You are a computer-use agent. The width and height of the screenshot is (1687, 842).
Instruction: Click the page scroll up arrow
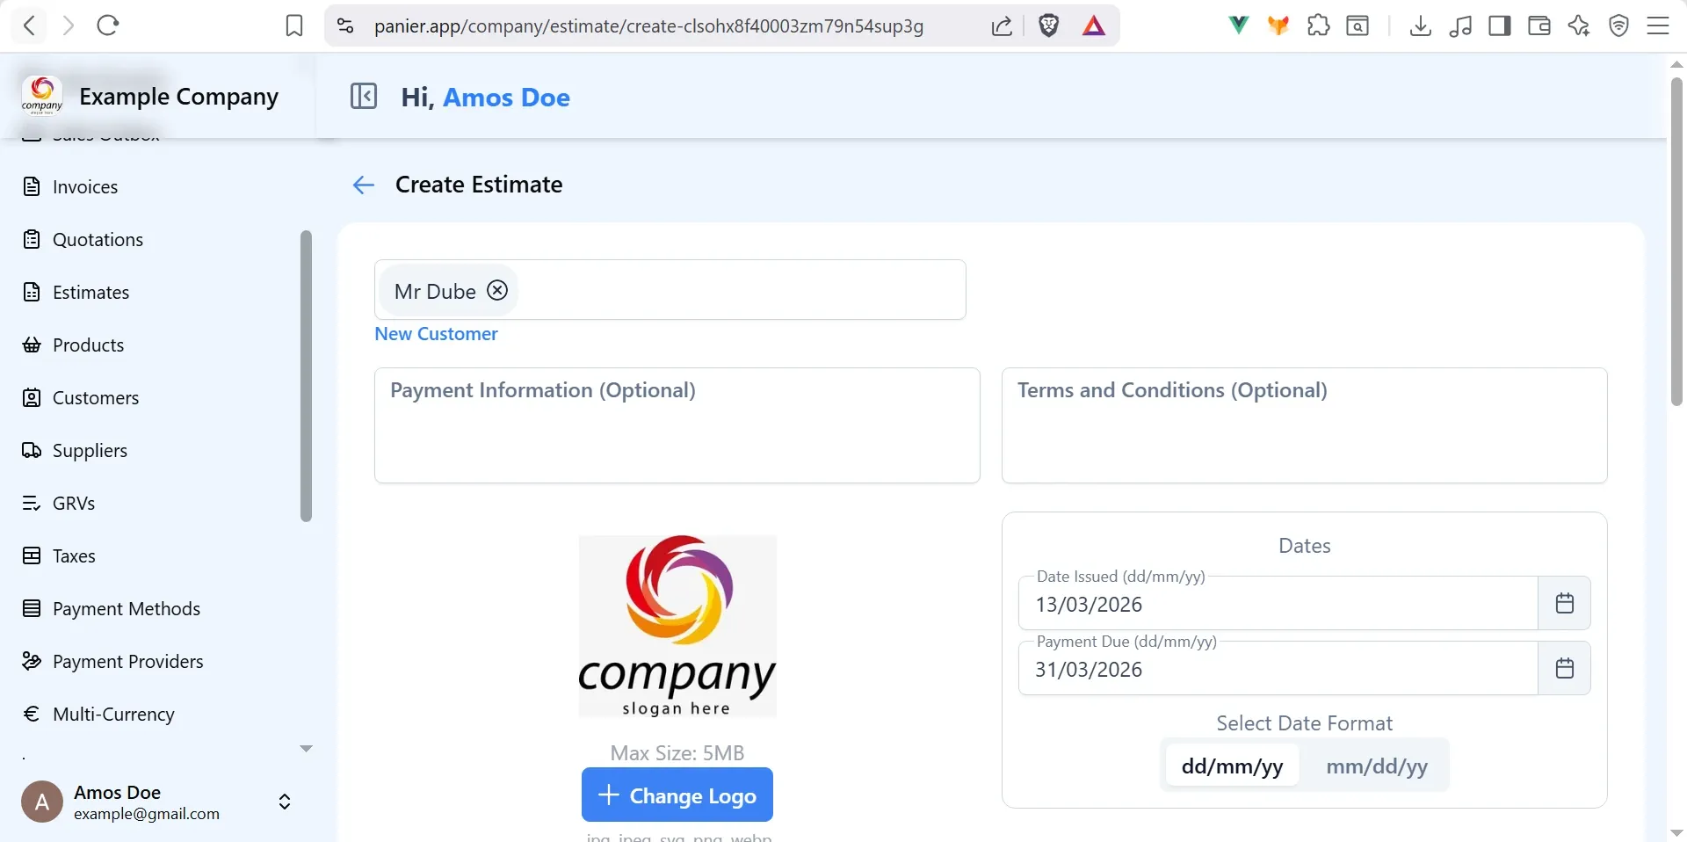[1676, 64]
